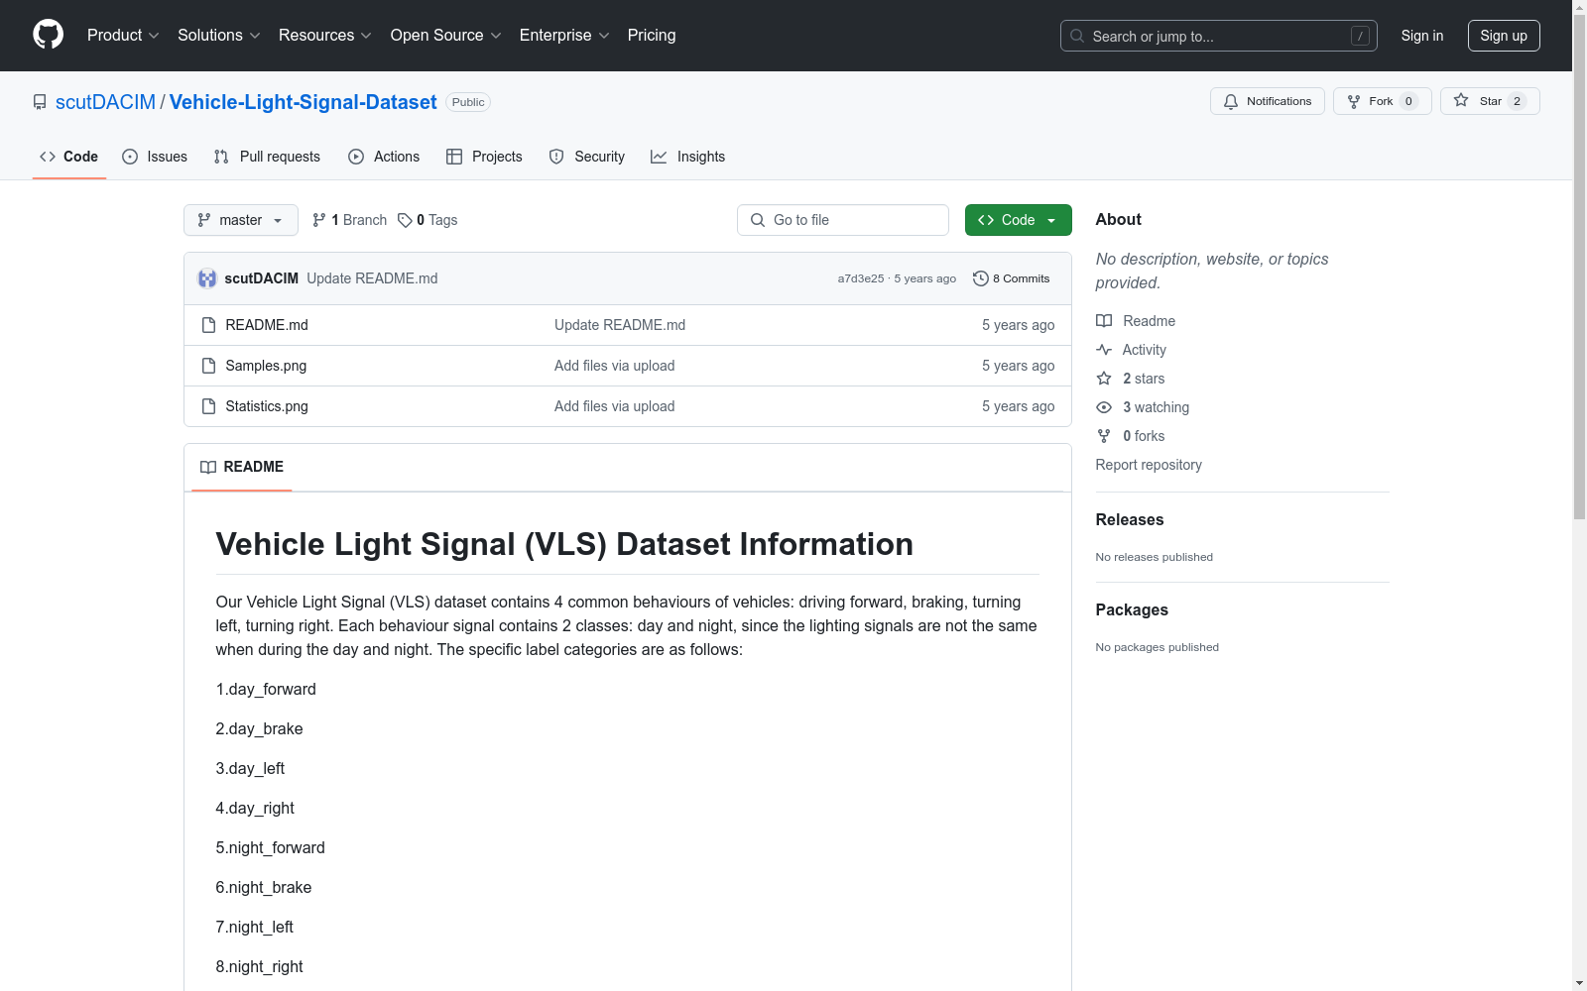
Task: View the 0 forks link
Action: point(1131,436)
